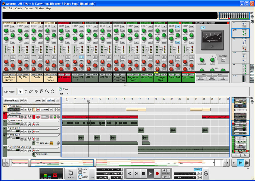Open the Edit menu
Image resolution: width=255 pixels, height=181 pixels.
pyautogui.click(x=10, y=8)
